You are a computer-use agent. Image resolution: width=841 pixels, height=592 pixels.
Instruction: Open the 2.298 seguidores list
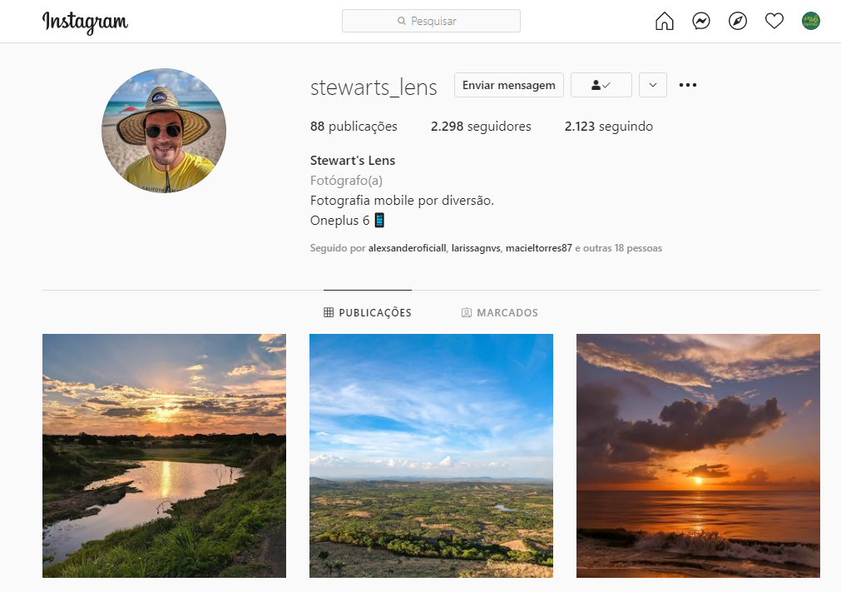click(481, 127)
